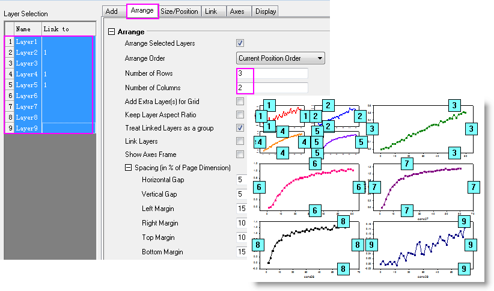Select Layer6 in Layer Selection

click(x=27, y=96)
